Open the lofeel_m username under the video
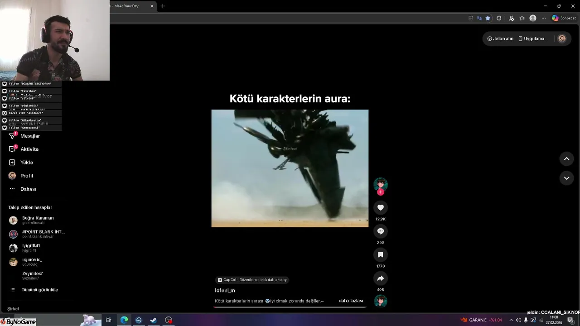 click(225, 290)
